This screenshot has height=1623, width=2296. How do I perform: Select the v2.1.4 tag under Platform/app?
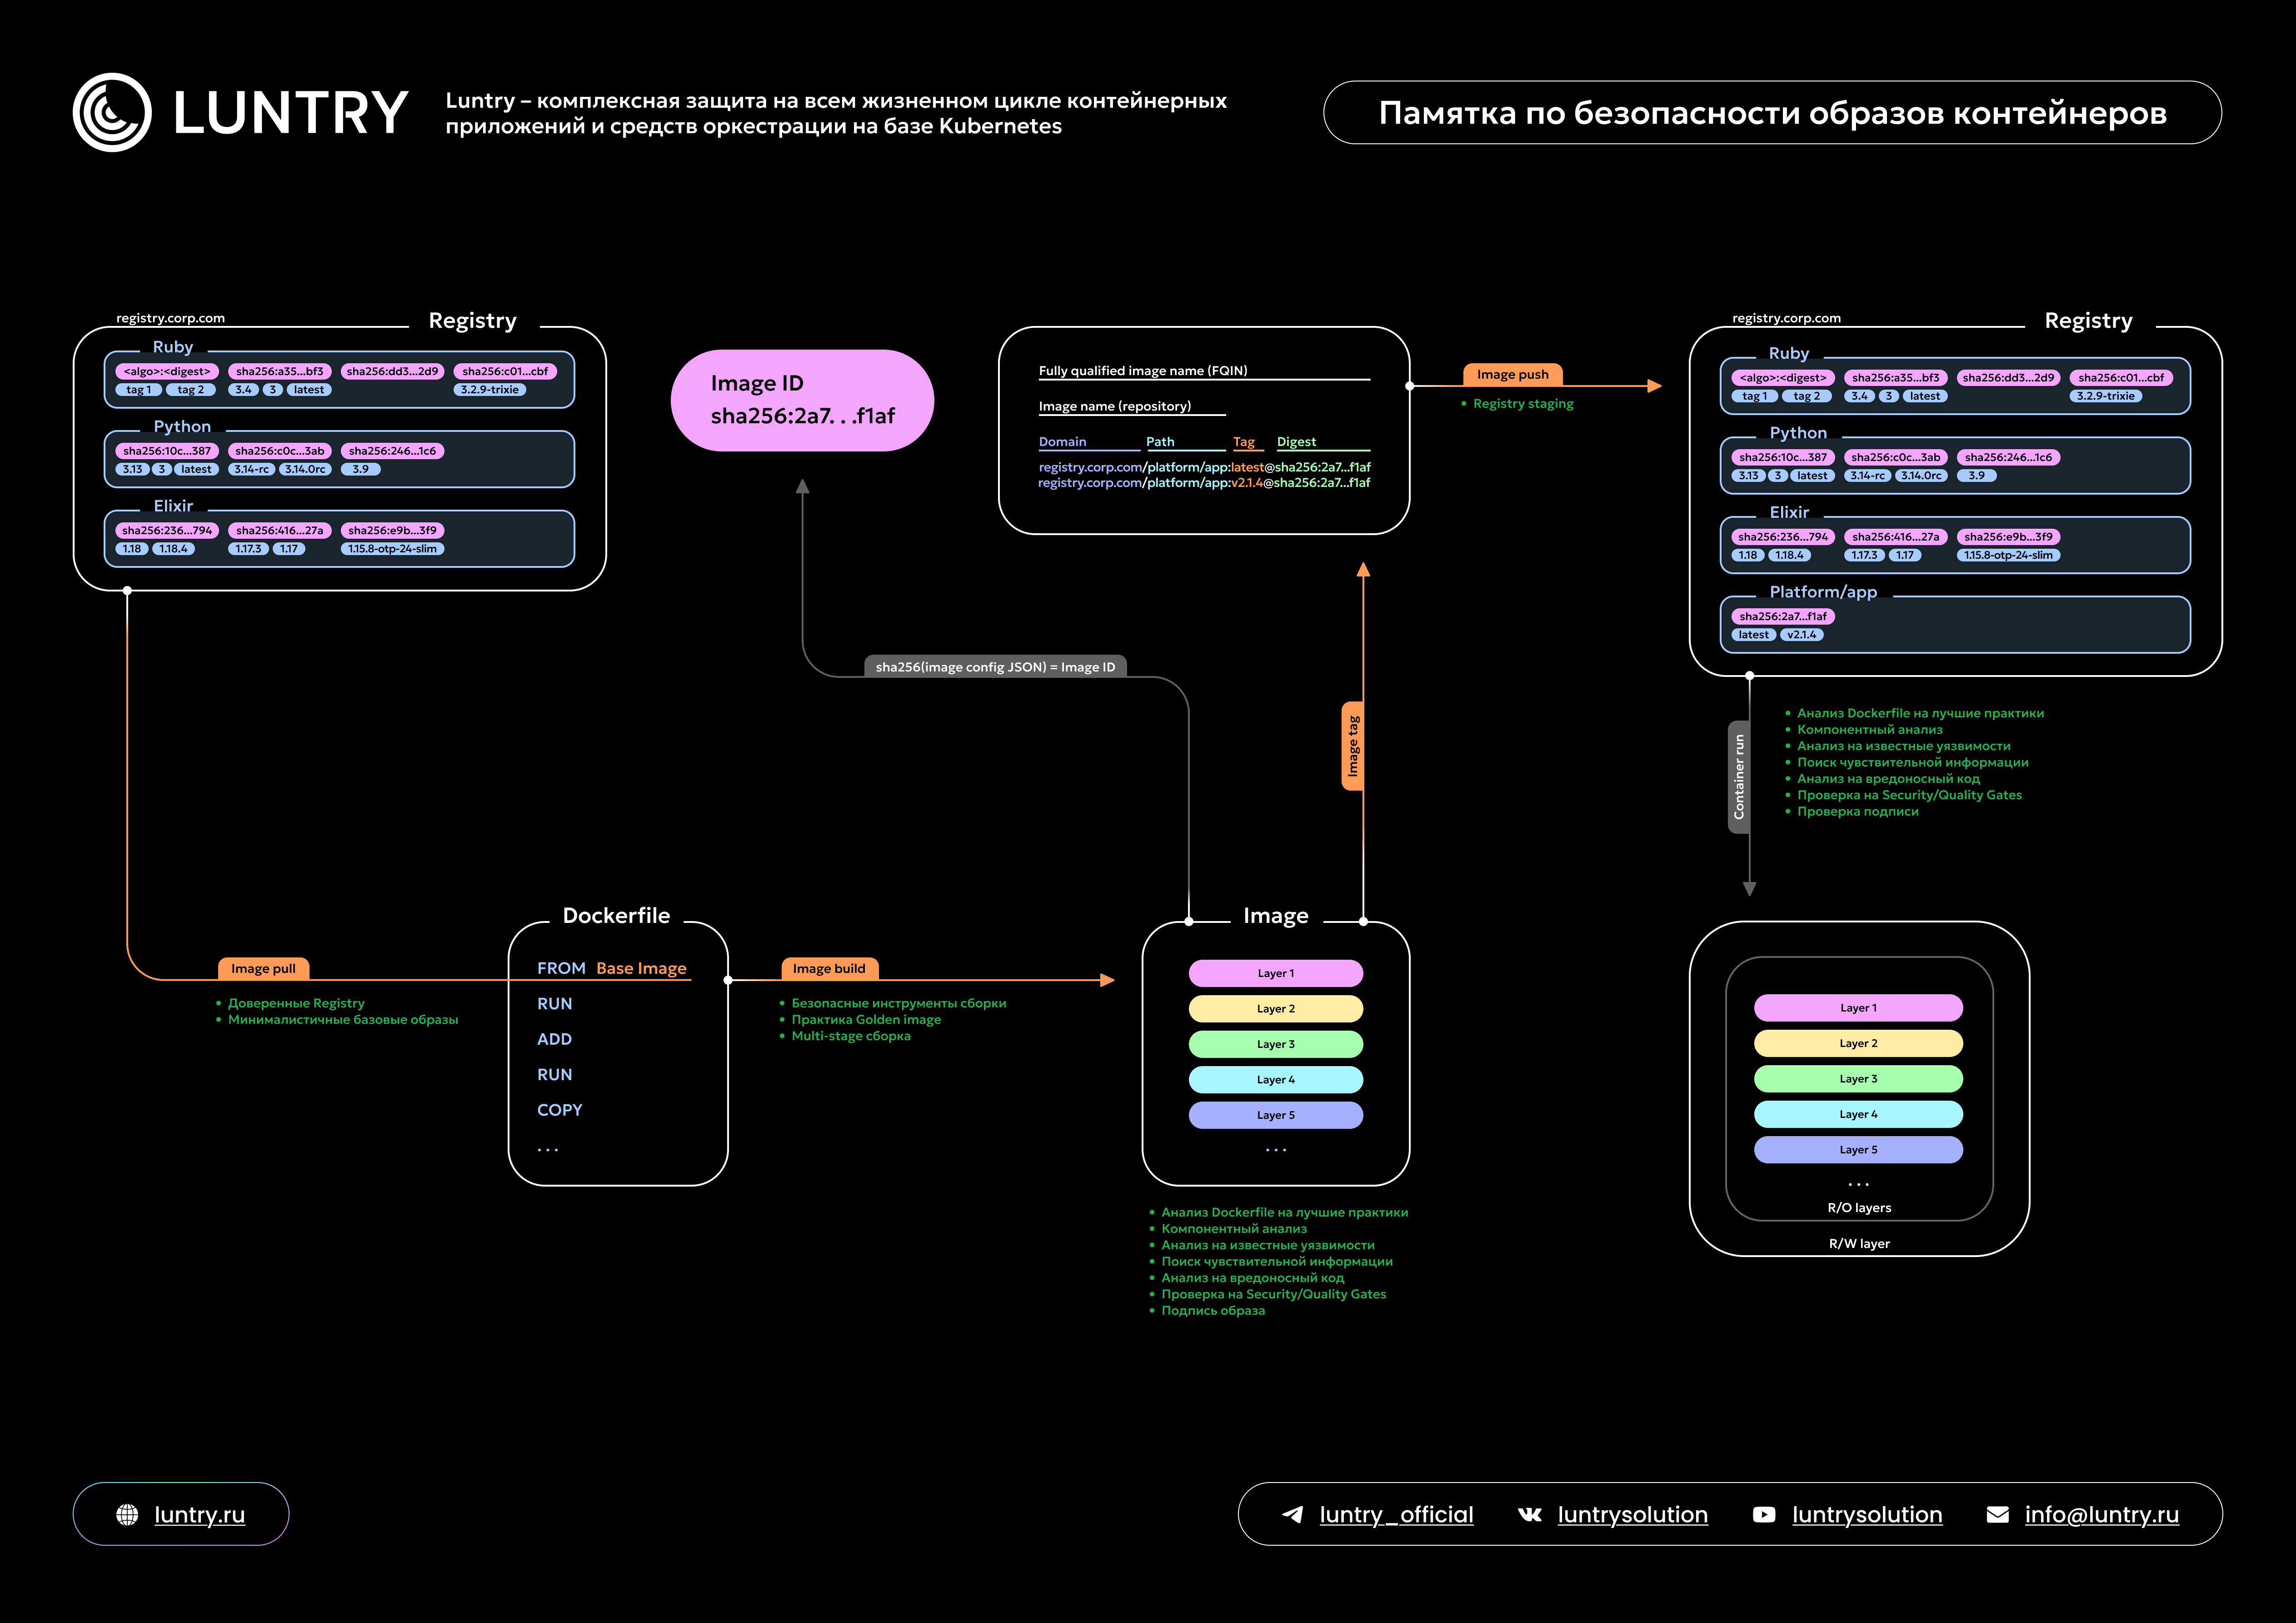coord(1801,634)
